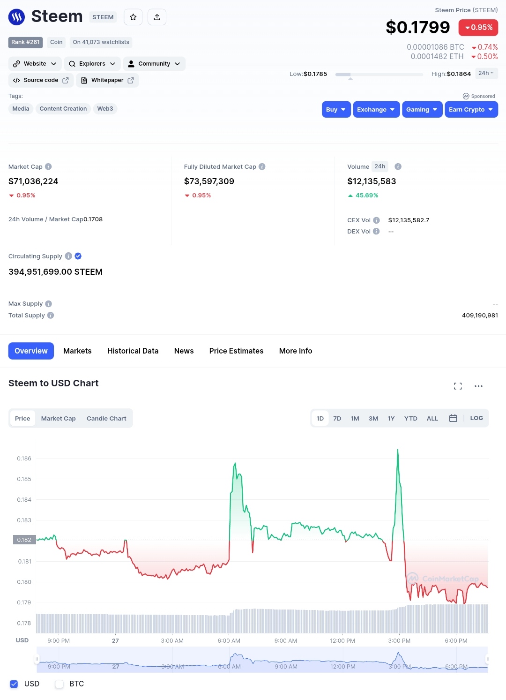This screenshot has width=506, height=700.
Task: Add Steem to watchlist with star icon
Action: pos(133,17)
